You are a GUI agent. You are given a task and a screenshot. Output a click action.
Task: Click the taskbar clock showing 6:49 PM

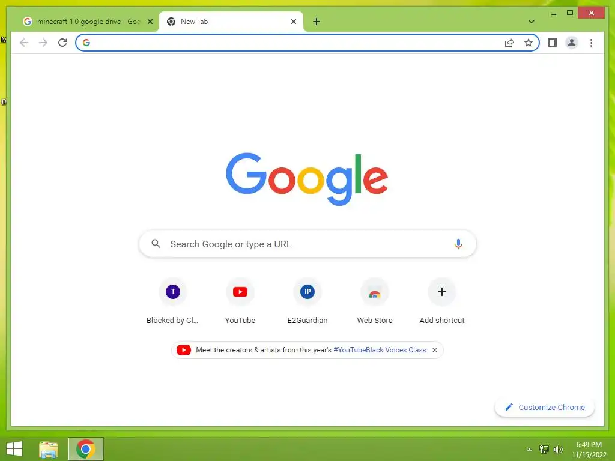tap(589, 450)
